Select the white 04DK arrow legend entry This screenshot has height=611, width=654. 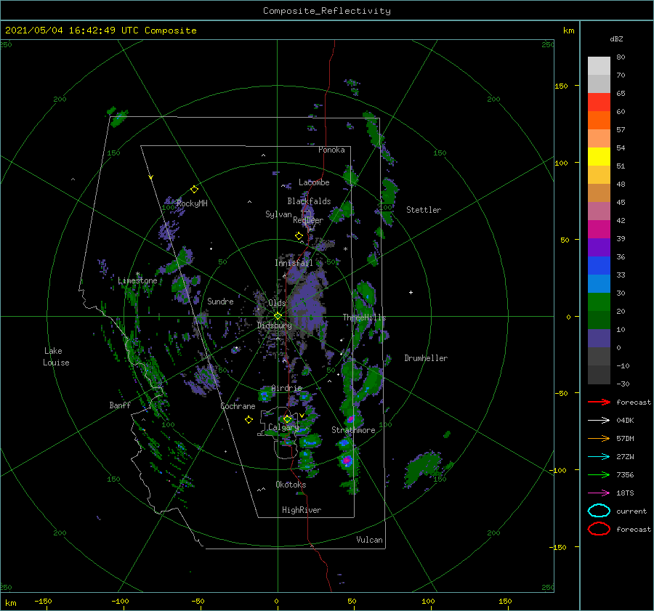[x=599, y=421]
